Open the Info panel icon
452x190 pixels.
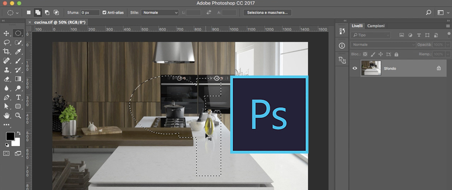pyautogui.click(x=342, y=46)
